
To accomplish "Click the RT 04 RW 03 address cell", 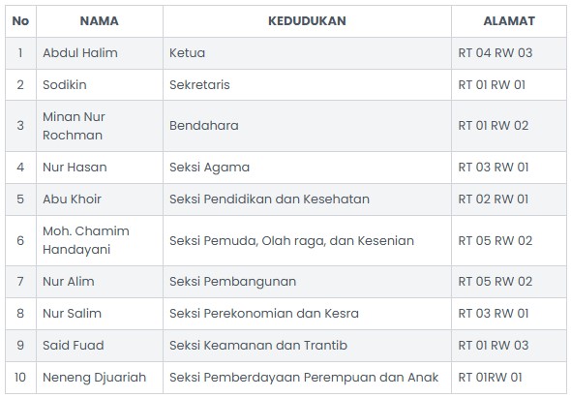I will point(509,53).
